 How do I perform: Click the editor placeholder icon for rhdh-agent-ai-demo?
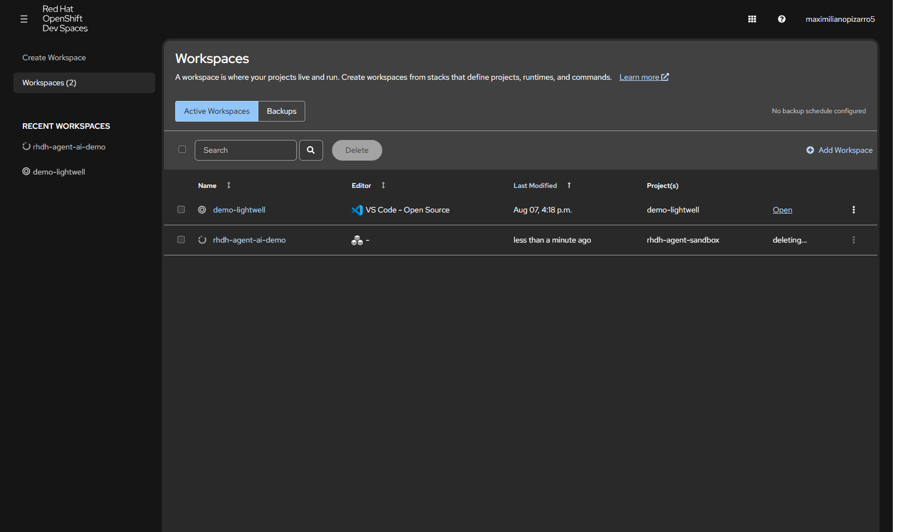(357, 240)
